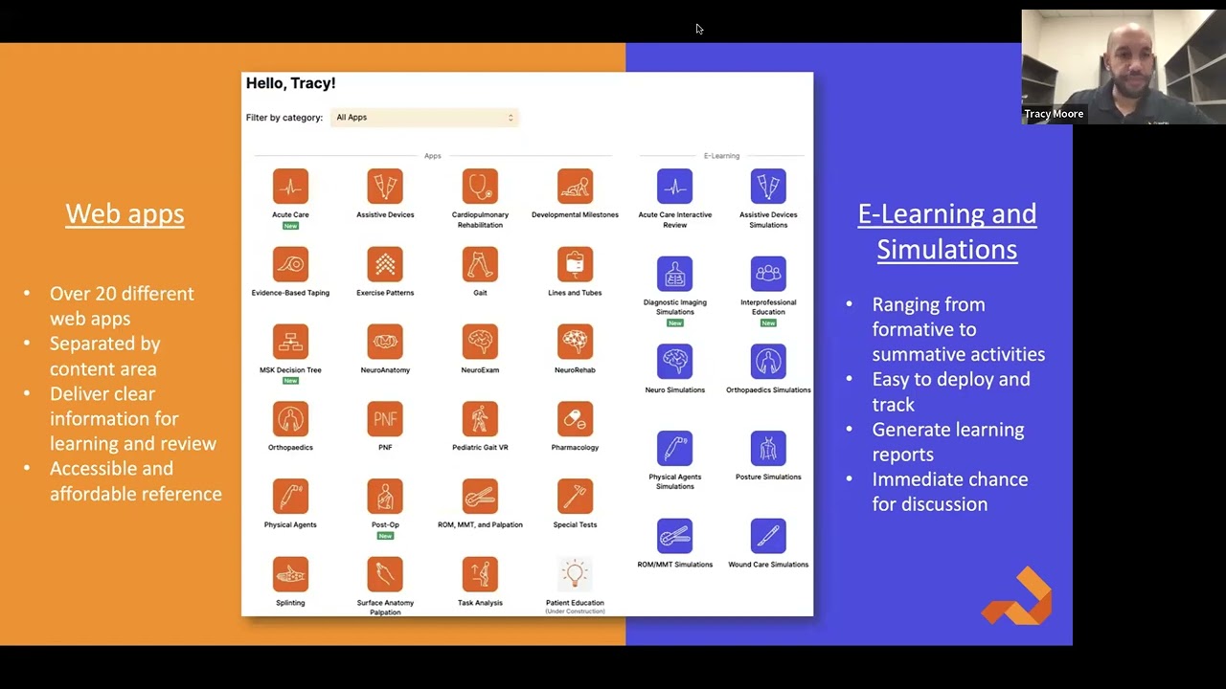Open the Acute Care app icon

tap(290, 187)
